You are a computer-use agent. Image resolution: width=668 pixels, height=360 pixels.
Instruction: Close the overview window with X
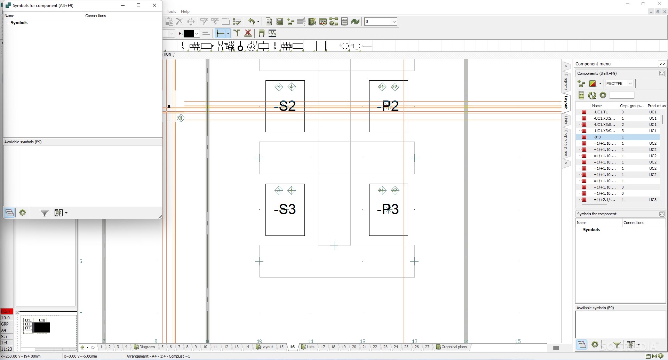pyautogui.click(x=17, y=312)
